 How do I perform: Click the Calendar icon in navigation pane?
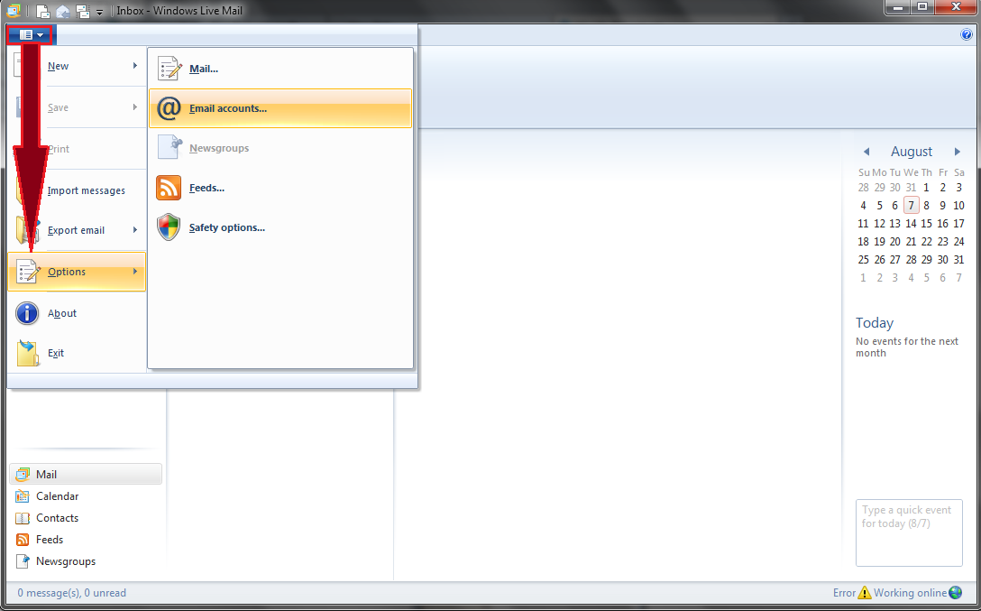tap(23, 496)
